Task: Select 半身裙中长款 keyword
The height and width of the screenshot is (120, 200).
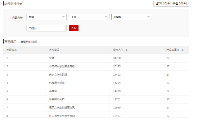Action: click(57, 99)
